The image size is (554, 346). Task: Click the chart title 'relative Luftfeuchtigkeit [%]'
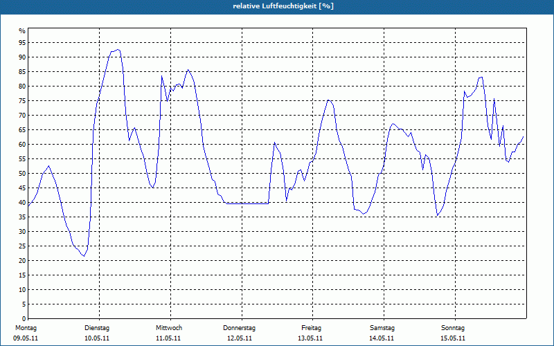click(283, 6)
